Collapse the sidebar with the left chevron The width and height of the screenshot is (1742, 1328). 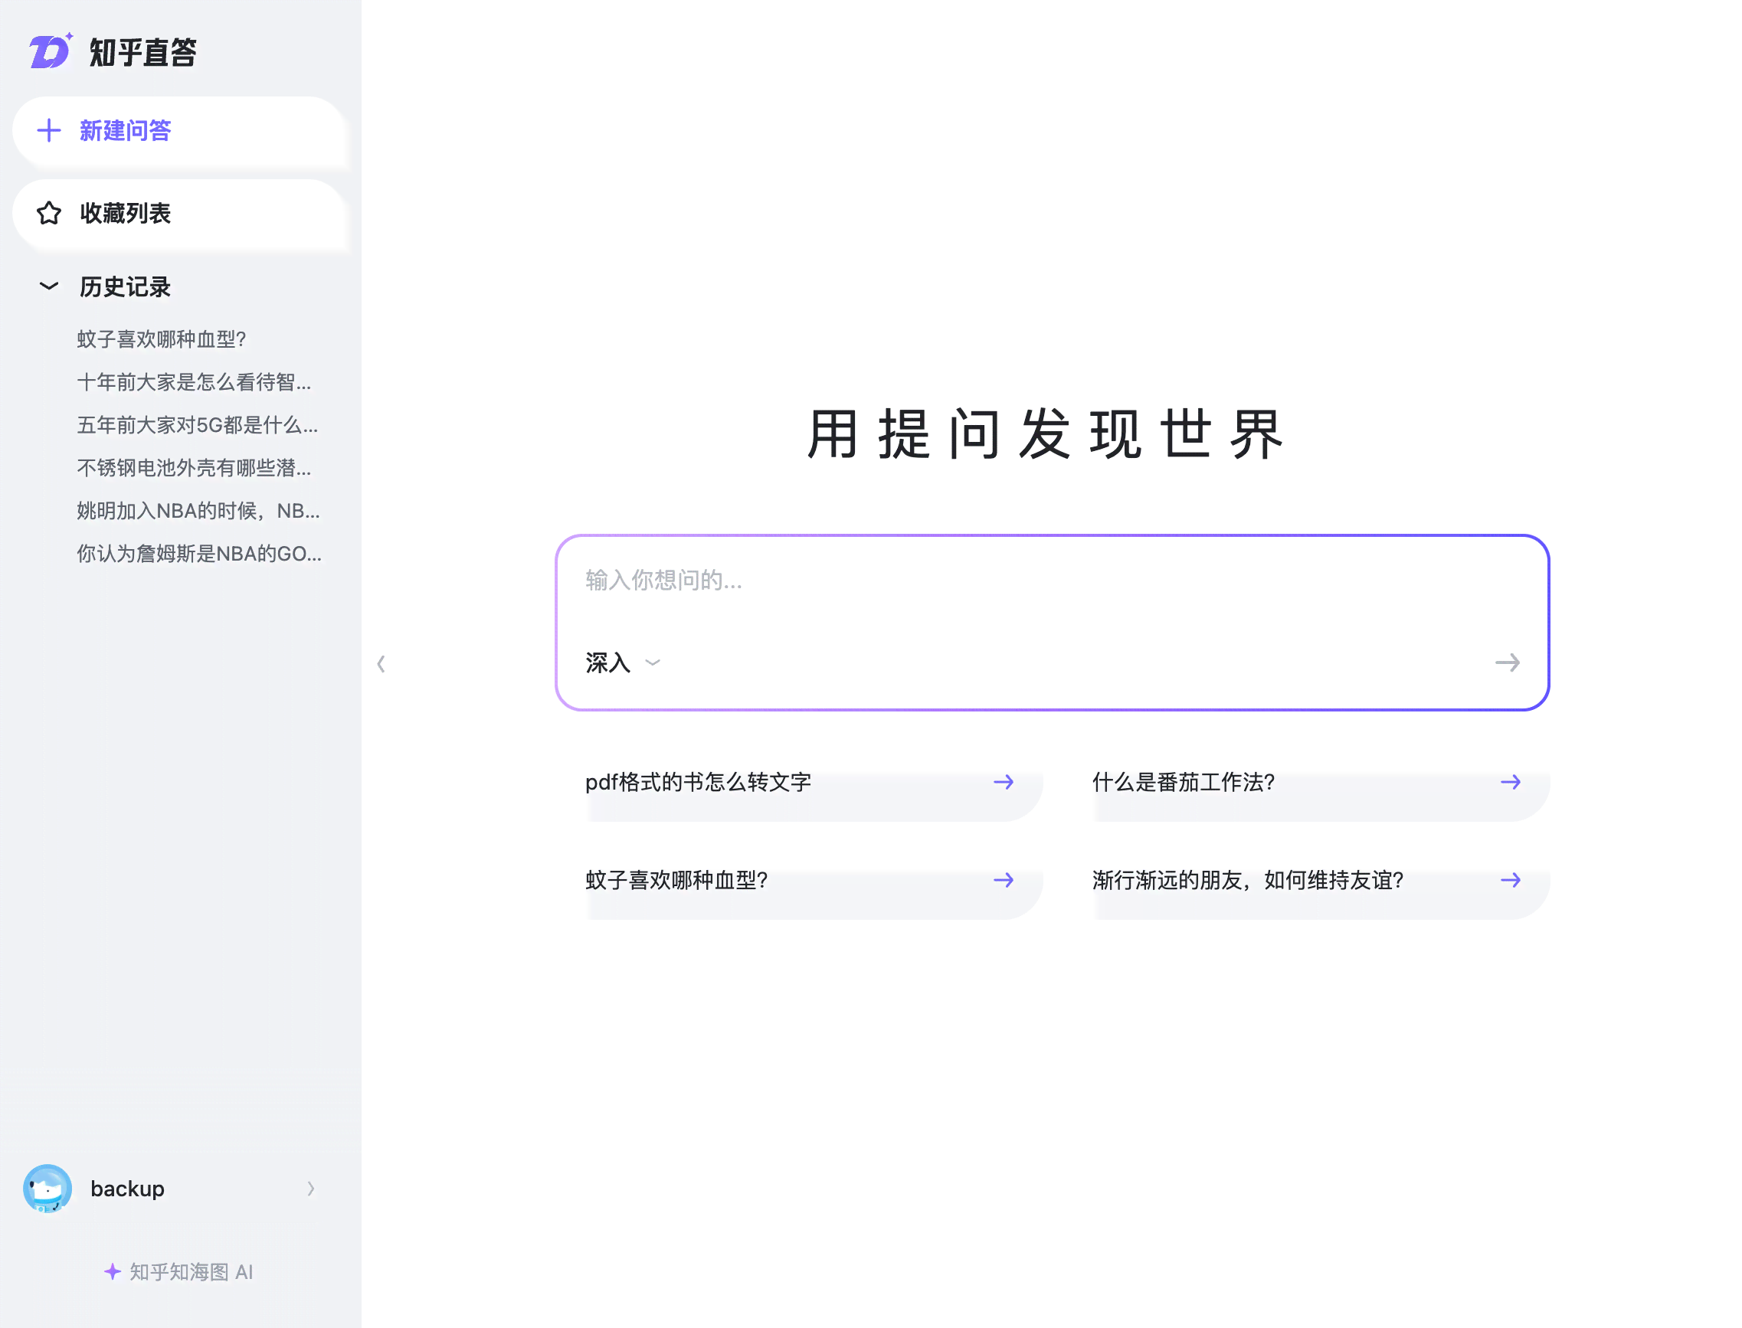pyautogui.click(x=381, y=663)
